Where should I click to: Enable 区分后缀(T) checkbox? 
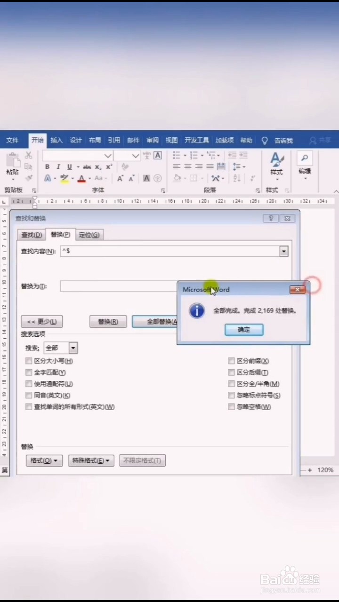231,372
